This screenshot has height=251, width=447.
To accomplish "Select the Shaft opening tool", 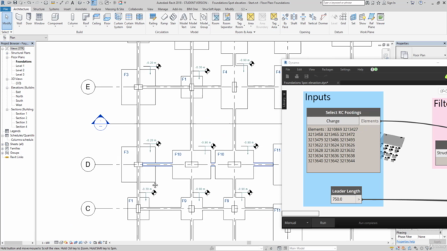I will point(294,19).
